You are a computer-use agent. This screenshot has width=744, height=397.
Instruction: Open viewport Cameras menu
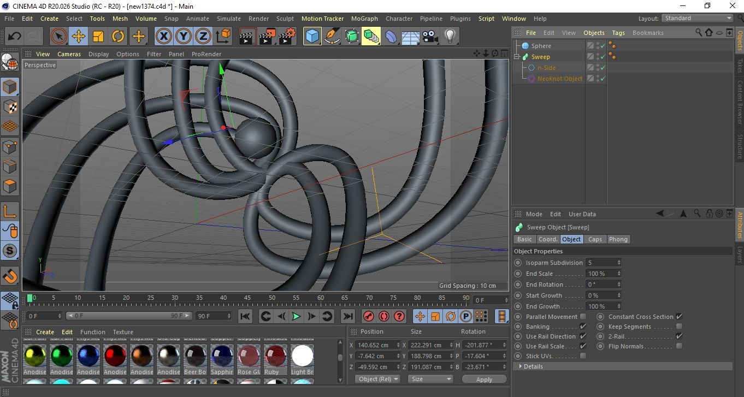pyautogui.click(x=69, y=54)
